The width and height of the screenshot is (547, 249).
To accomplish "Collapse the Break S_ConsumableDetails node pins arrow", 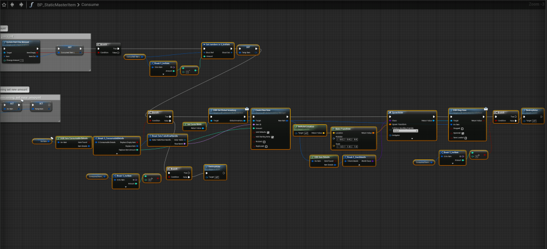I will pyautogui.click(x=116, y=154).
